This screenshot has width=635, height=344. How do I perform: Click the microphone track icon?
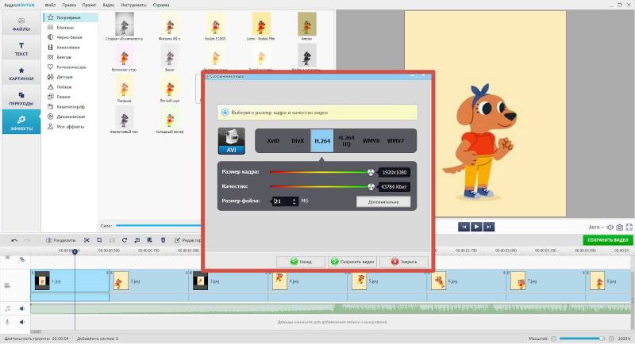(7, 322)
